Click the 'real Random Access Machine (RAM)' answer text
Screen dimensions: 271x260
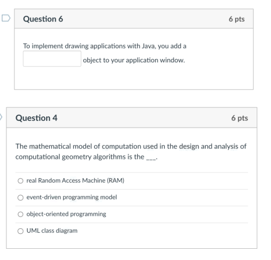[x=75, y=180]
